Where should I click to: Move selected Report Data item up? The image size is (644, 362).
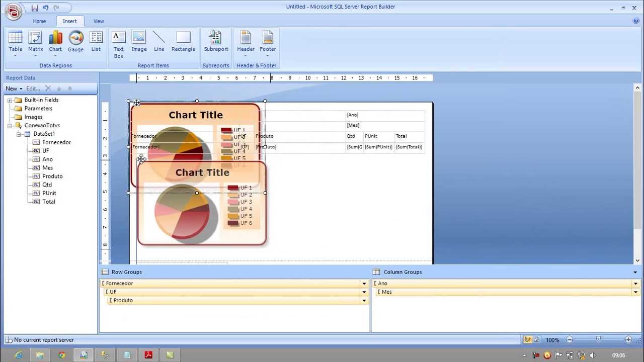coord(59,88)
